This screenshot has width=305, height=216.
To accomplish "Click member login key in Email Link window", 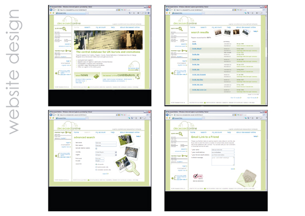I will [x=184, y=156].
